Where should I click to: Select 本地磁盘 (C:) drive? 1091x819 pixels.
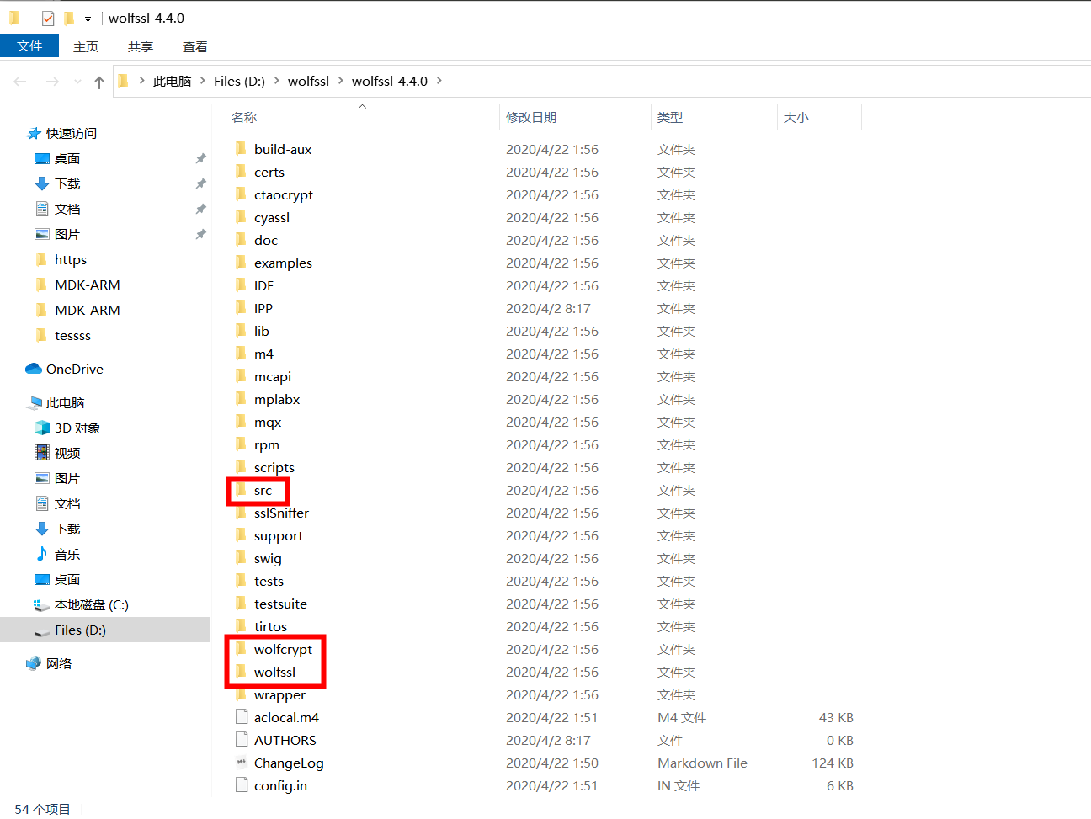pos(92,604)
